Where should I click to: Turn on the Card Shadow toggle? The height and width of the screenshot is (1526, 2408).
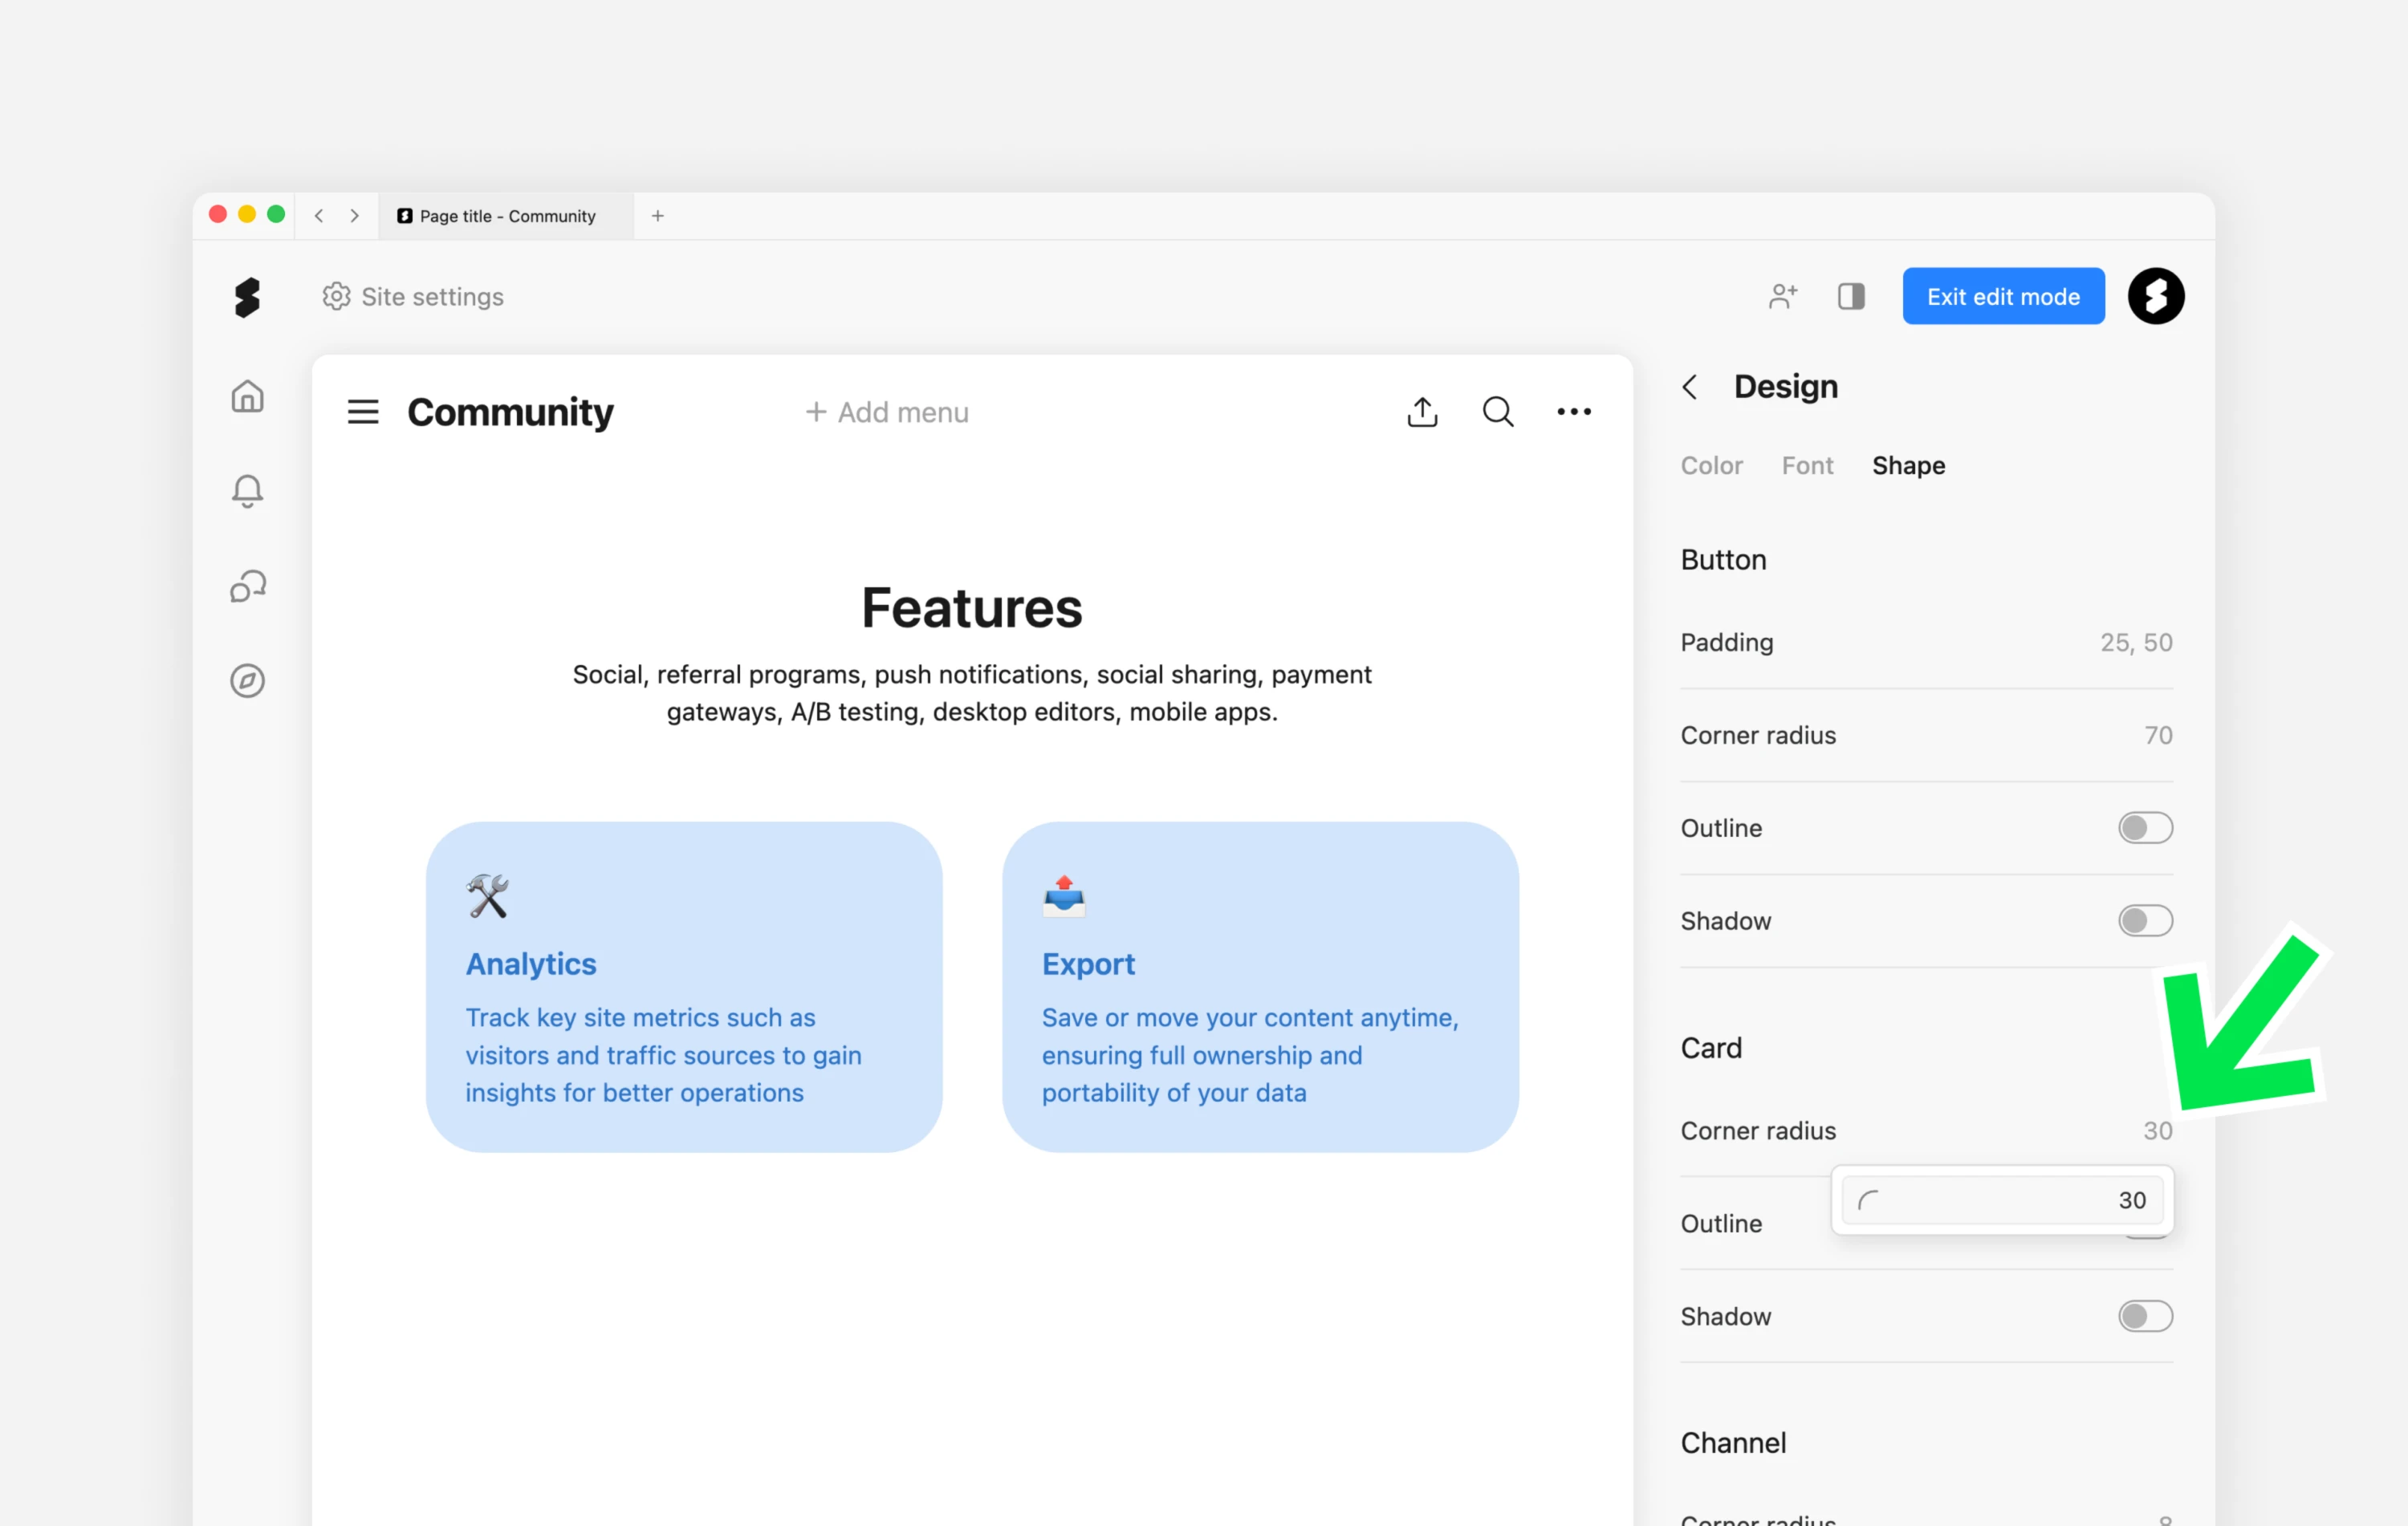[x=2144, y=1316]
